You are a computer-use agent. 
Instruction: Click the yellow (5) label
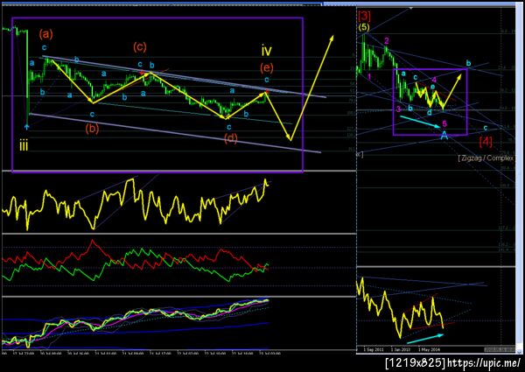pyautogui.click(x=364, y=27)
